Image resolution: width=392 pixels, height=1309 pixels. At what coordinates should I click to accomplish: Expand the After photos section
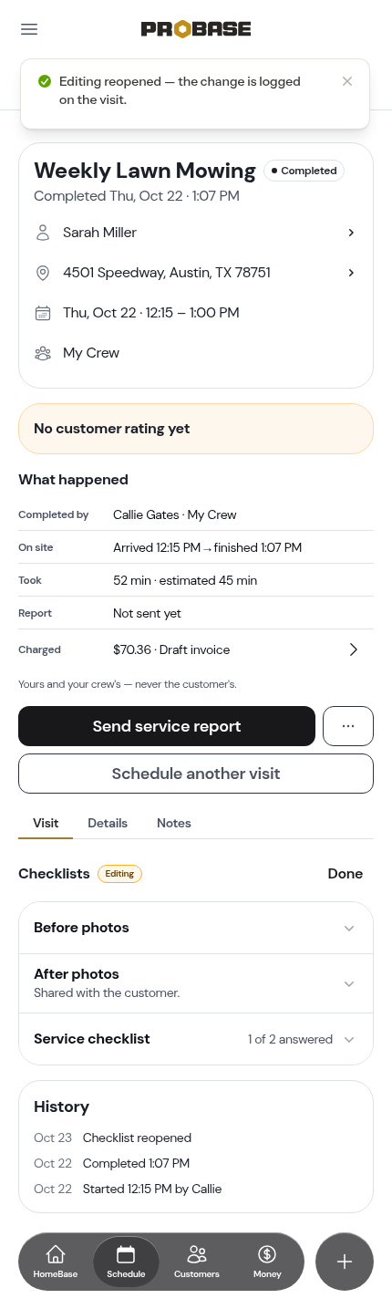196,983
